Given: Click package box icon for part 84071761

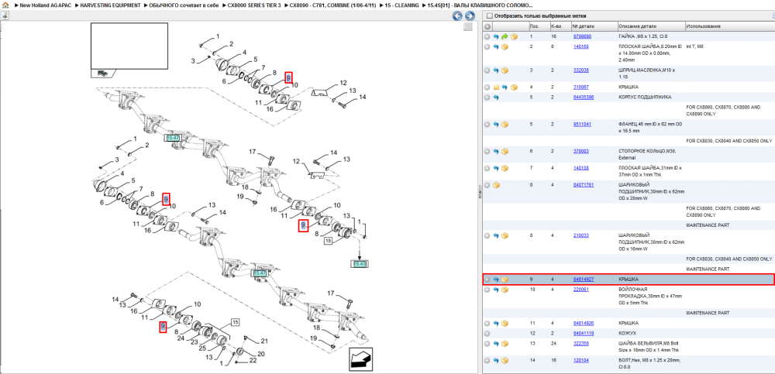Looking at the screenshot, I should (x=497, y=185).
